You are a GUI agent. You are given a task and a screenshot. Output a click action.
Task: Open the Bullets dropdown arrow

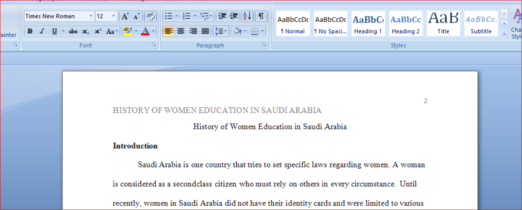[177, 16]
